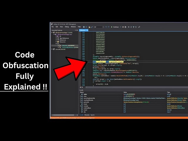Switch to the Modules bottom tab
188x141 pixels.
coord(87,115)
